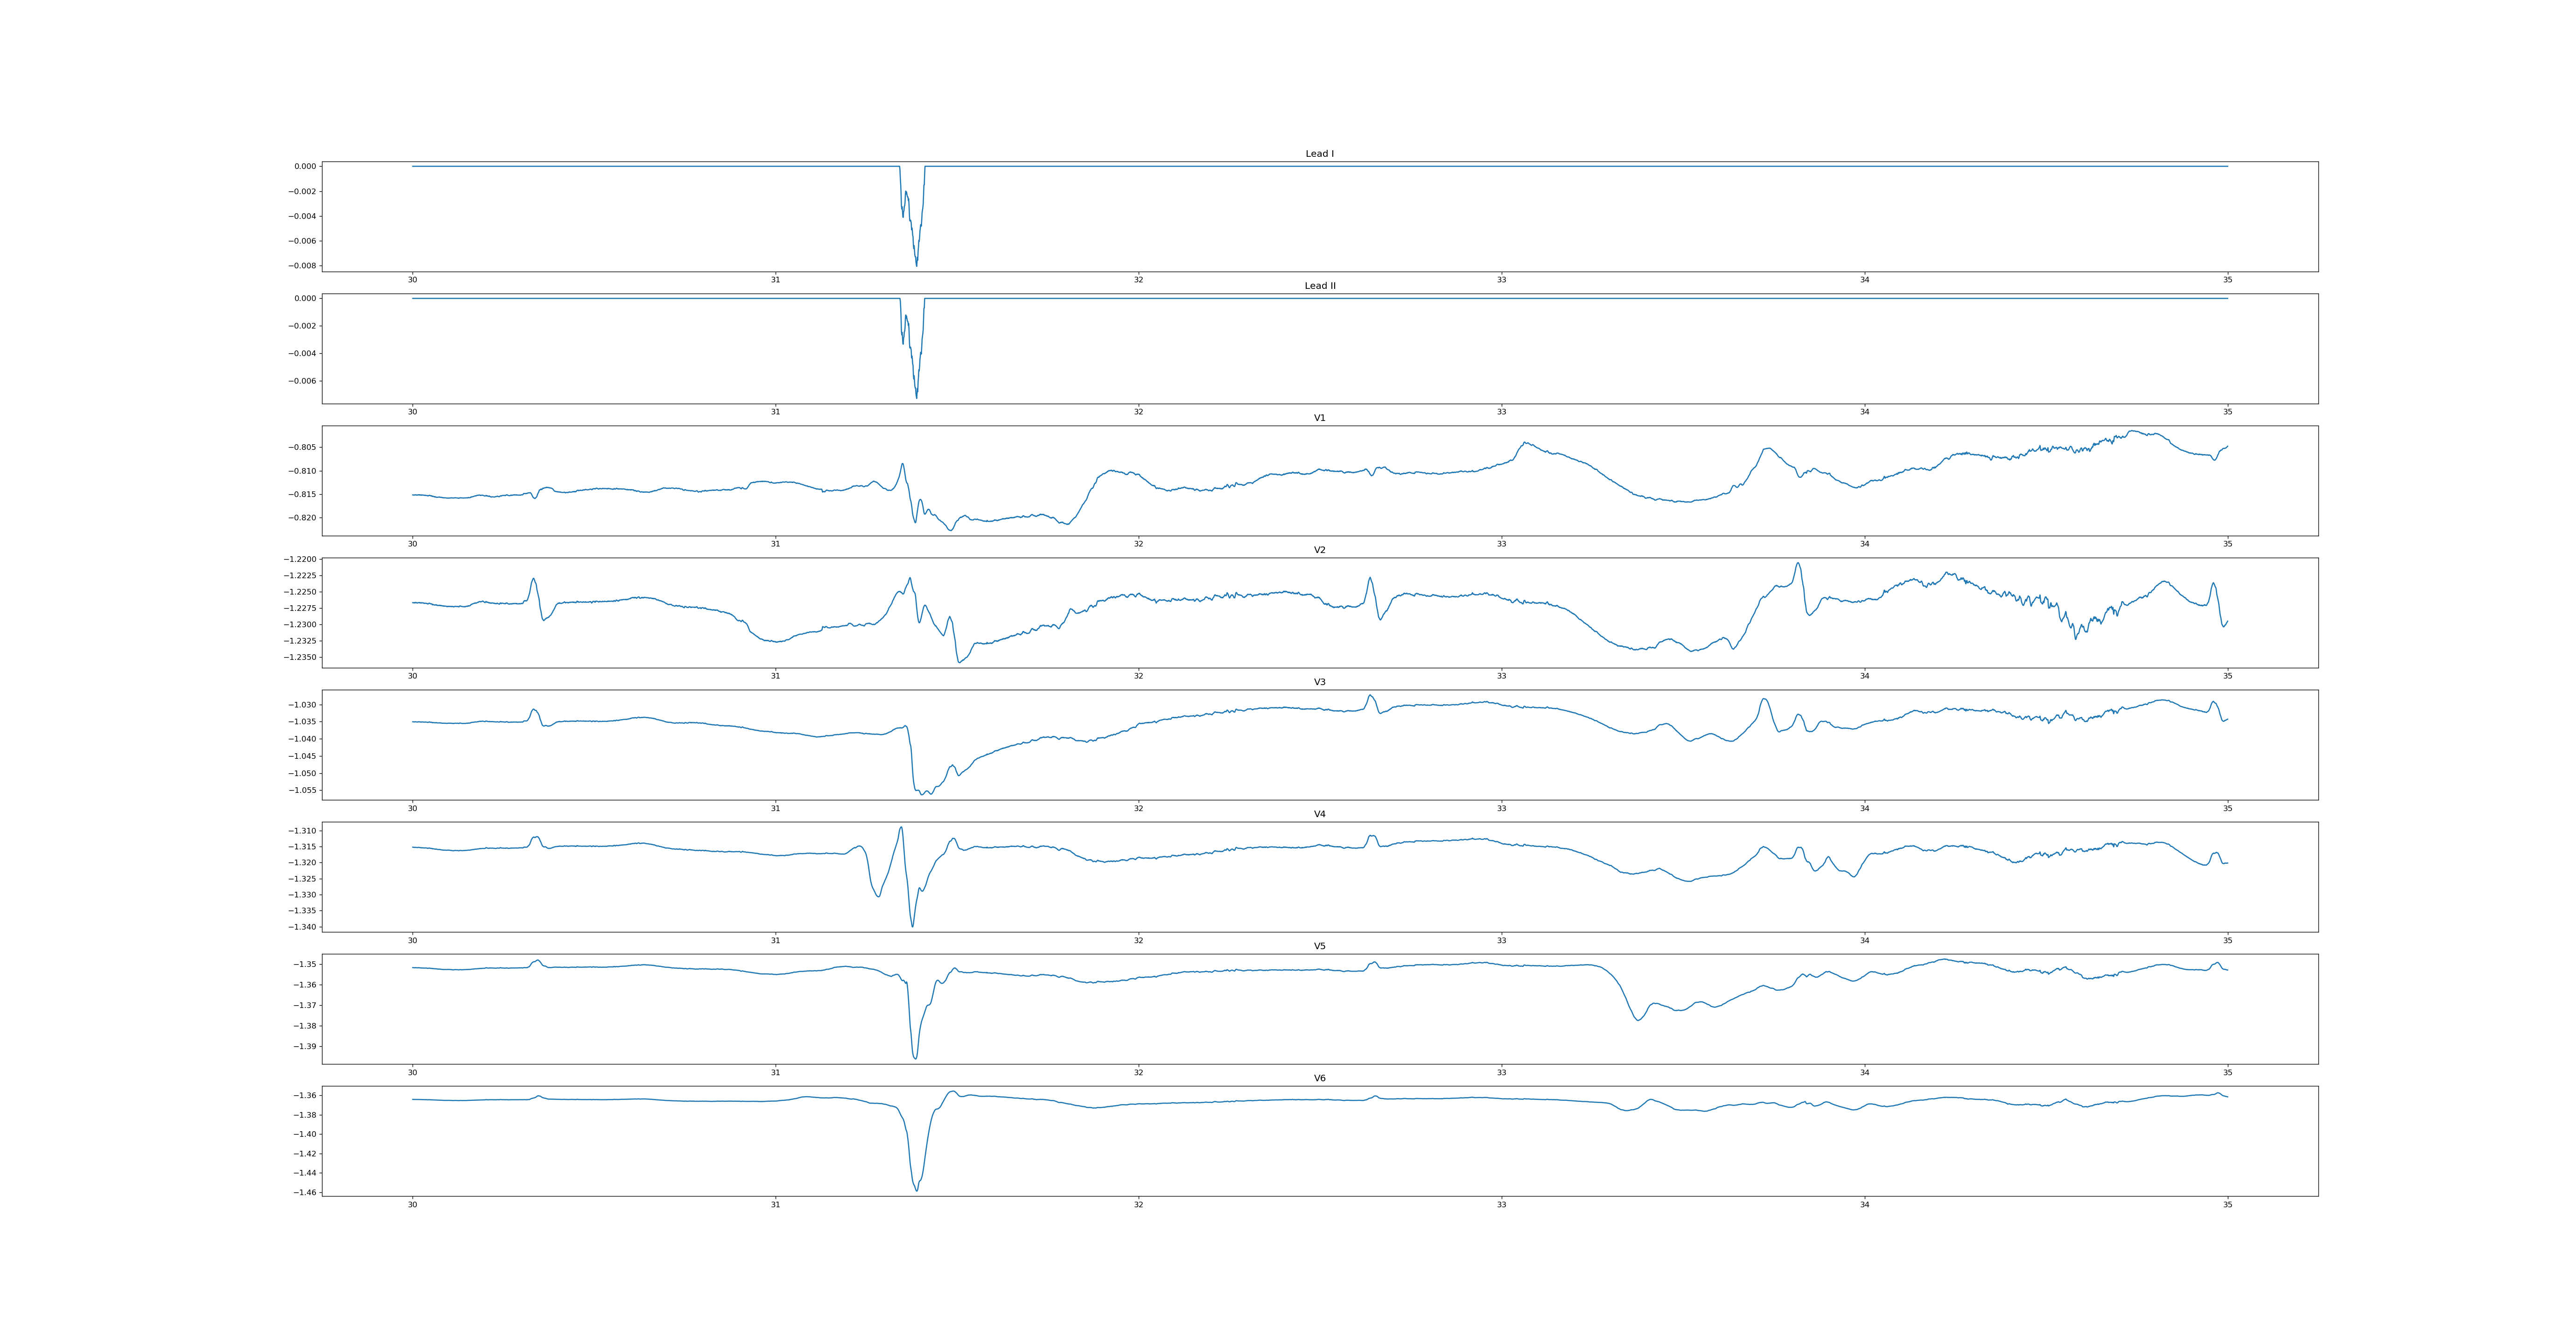The width and height of the screenshot is (2576, 1344).
Task: Click the deepest trough in V5 plot
Action: click(915, 1057)
